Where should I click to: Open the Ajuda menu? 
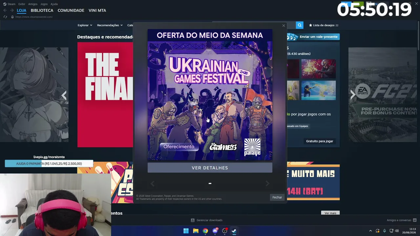click(x=54, y=4)
